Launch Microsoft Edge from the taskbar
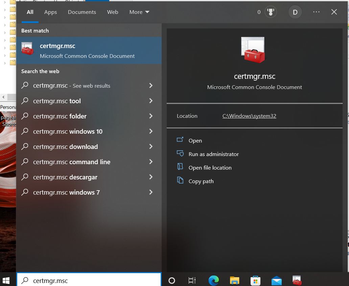 214,281
